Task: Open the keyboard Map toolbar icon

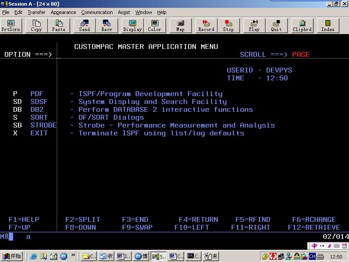Action: click(x=181, y=26)
